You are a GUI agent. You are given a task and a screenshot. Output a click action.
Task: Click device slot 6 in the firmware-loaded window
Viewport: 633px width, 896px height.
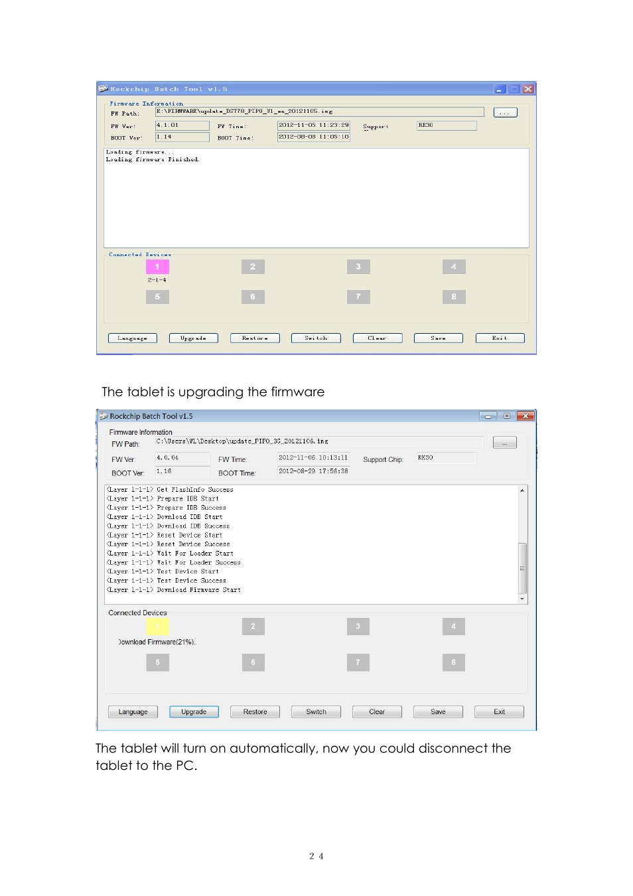[253, 297]
